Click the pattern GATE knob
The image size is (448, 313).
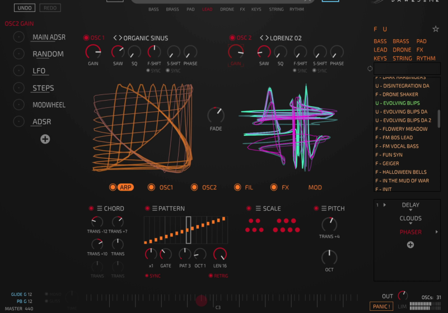165,254
